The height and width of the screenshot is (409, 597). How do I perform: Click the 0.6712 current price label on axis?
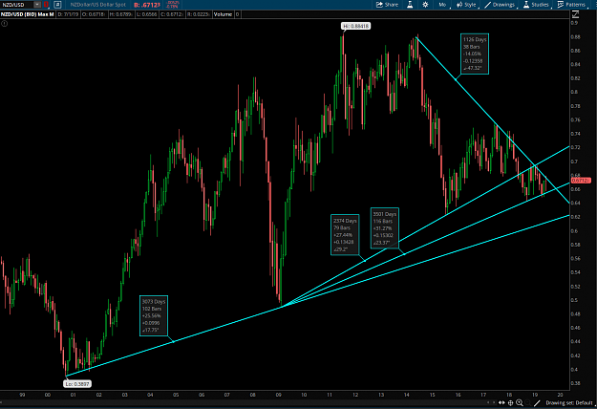tap(581, 180)
